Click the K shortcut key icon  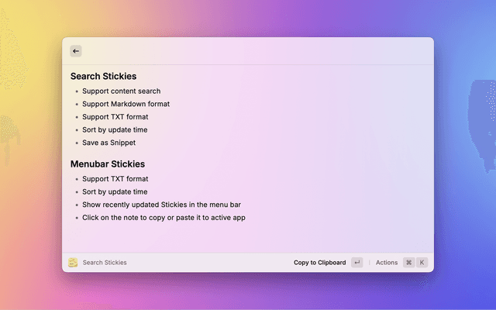click(x=422, y=263)
